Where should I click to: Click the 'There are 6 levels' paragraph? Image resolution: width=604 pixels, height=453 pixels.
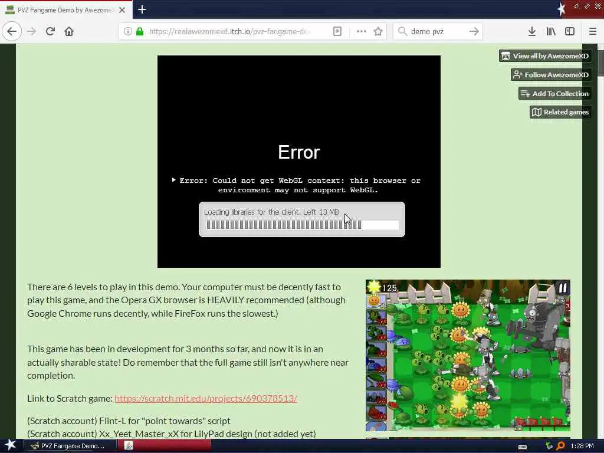tap(186, 300)
